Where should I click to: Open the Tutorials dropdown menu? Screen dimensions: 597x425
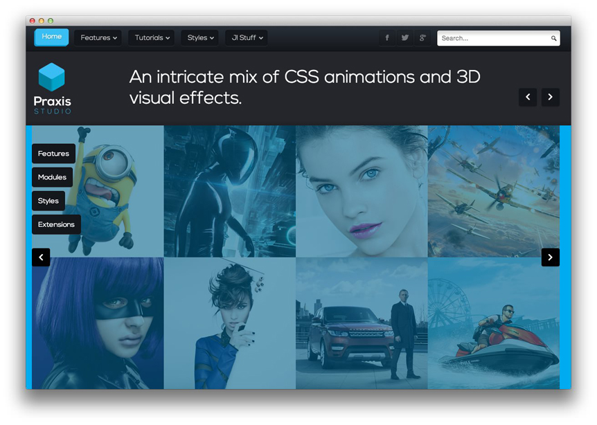click(x=152, y=38)
